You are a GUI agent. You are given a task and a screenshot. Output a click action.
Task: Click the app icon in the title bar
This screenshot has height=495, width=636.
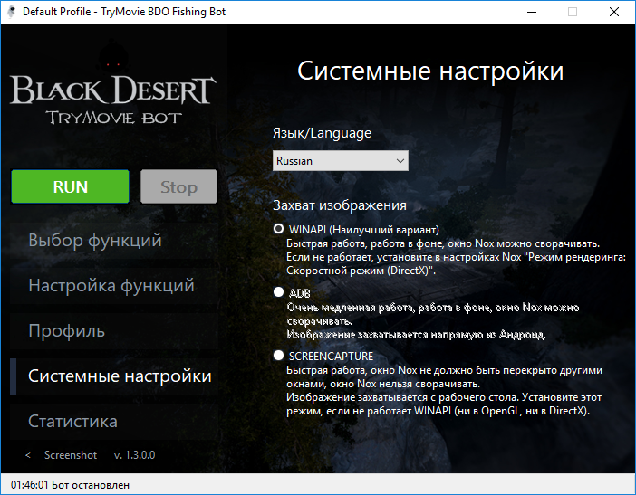click(12, 12)
